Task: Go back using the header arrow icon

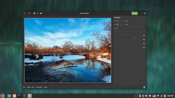Action: [25, 13]
